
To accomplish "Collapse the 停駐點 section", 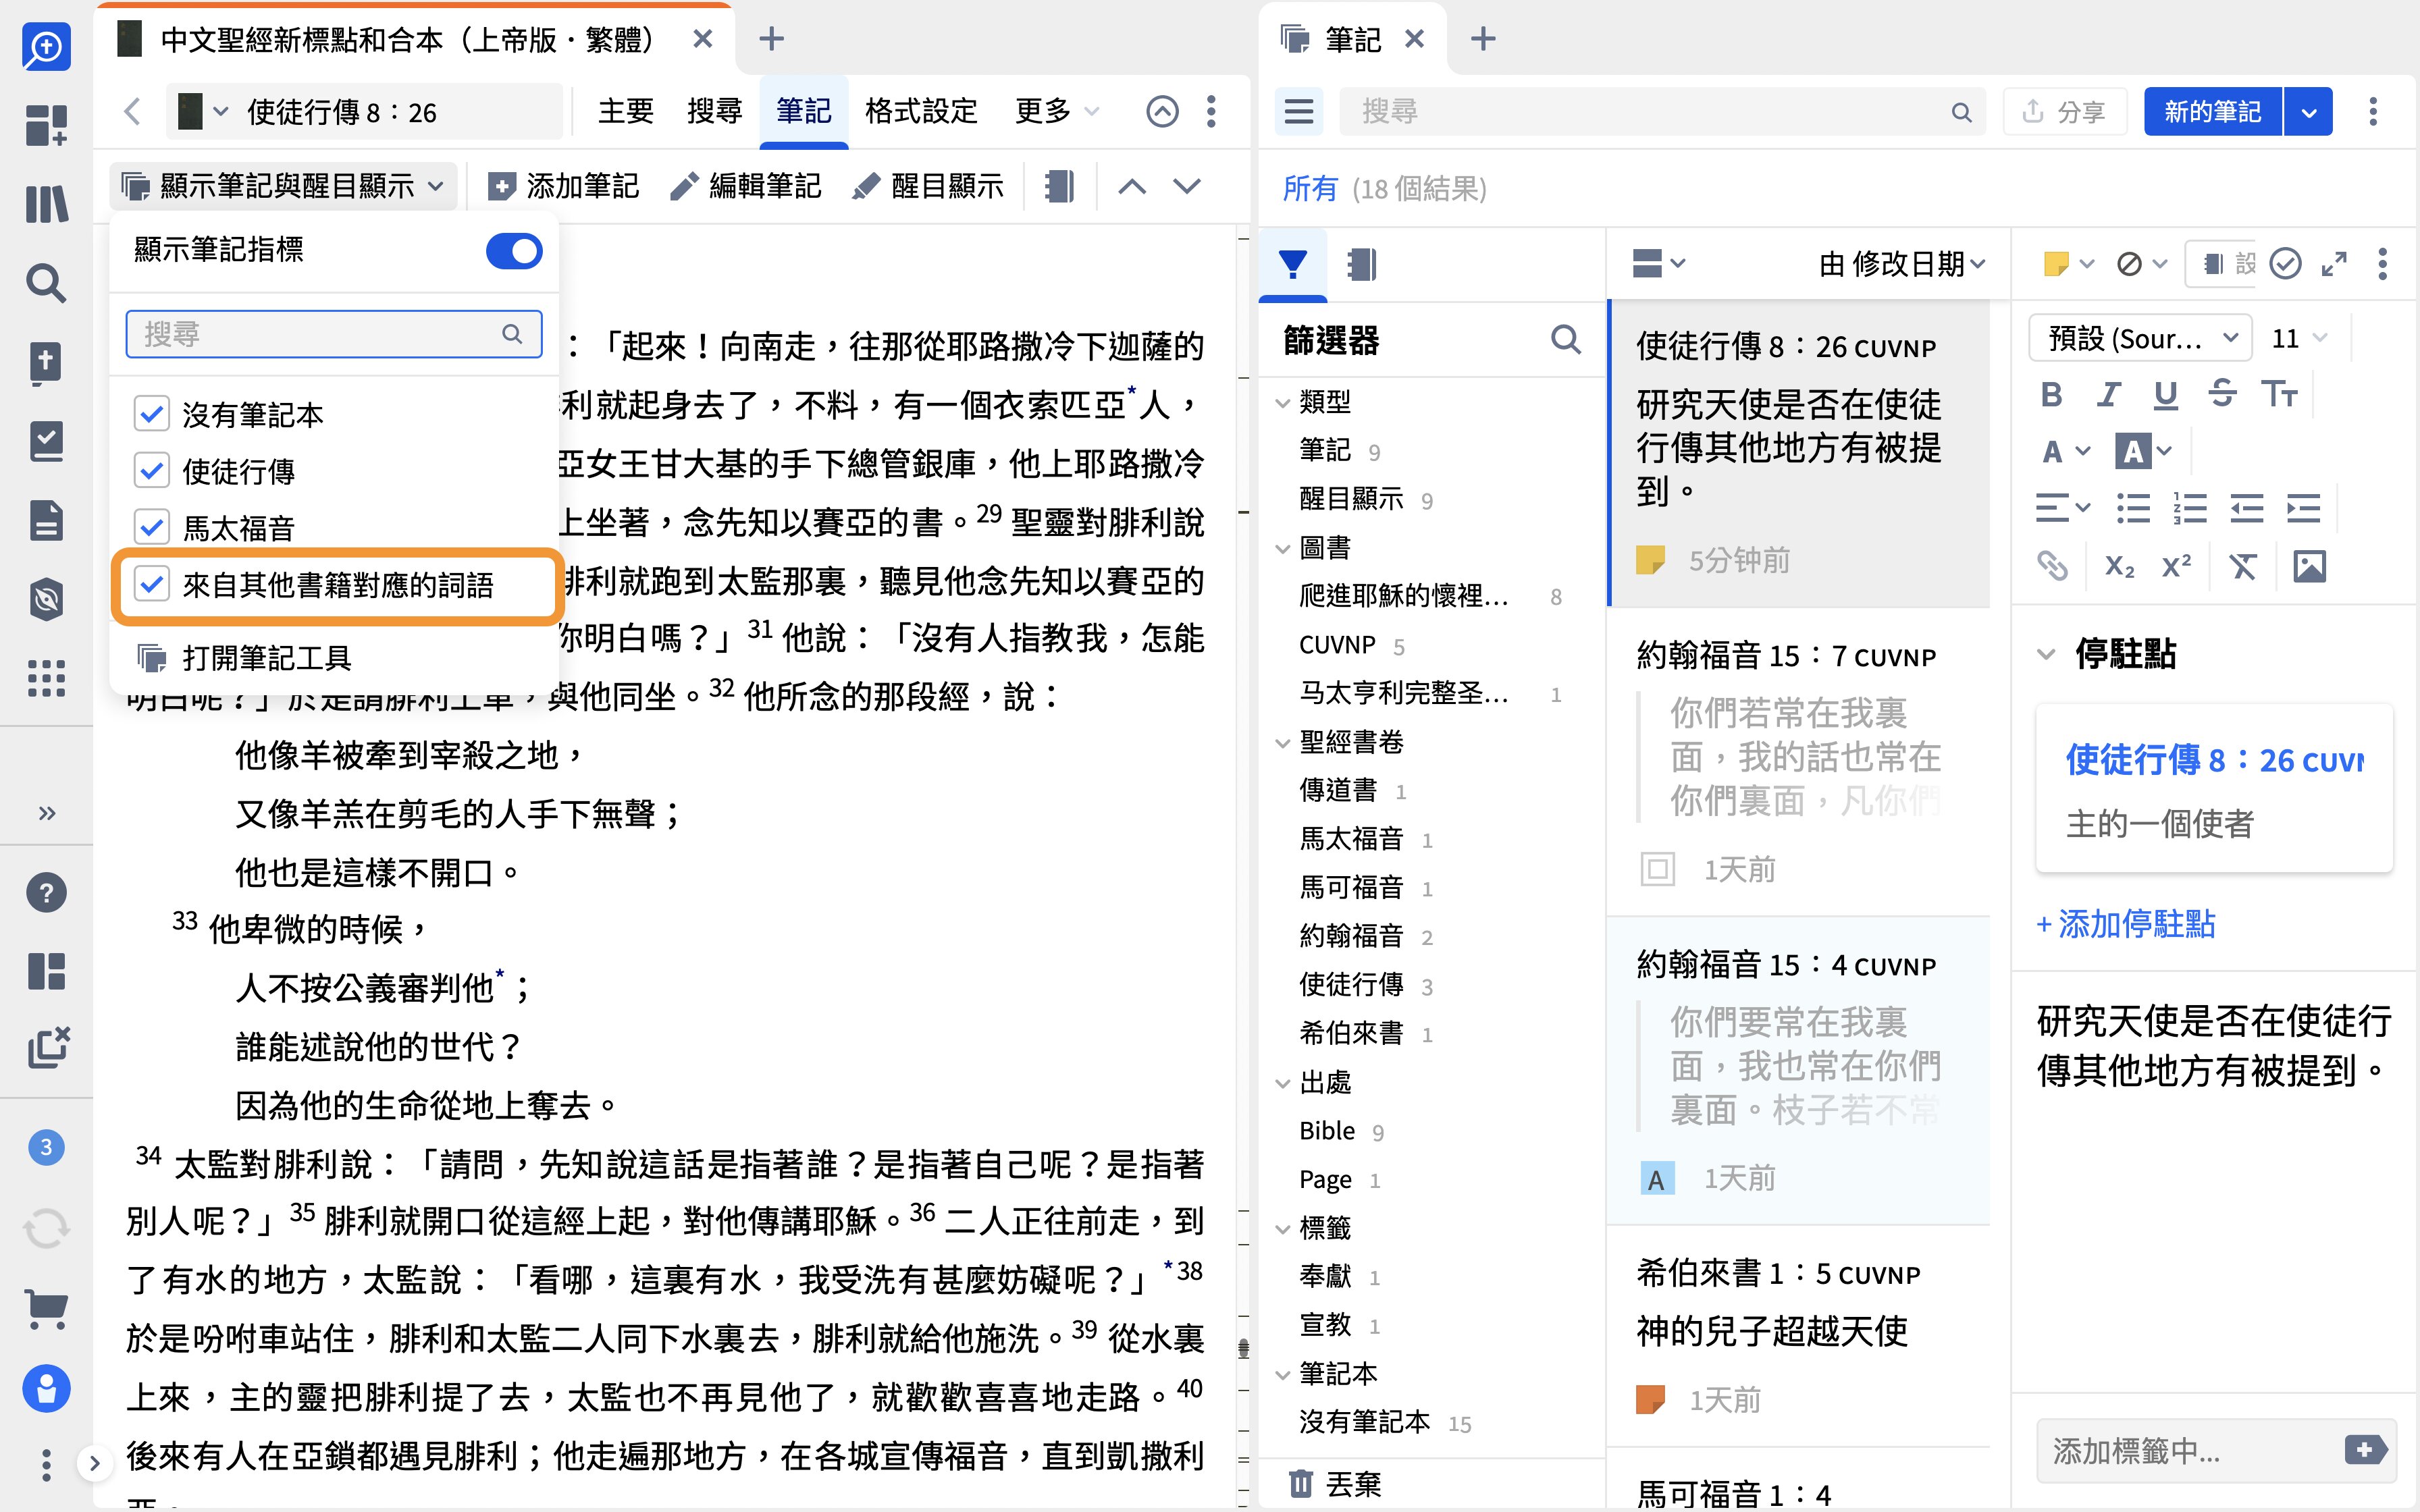I will tap(2046, 654).
